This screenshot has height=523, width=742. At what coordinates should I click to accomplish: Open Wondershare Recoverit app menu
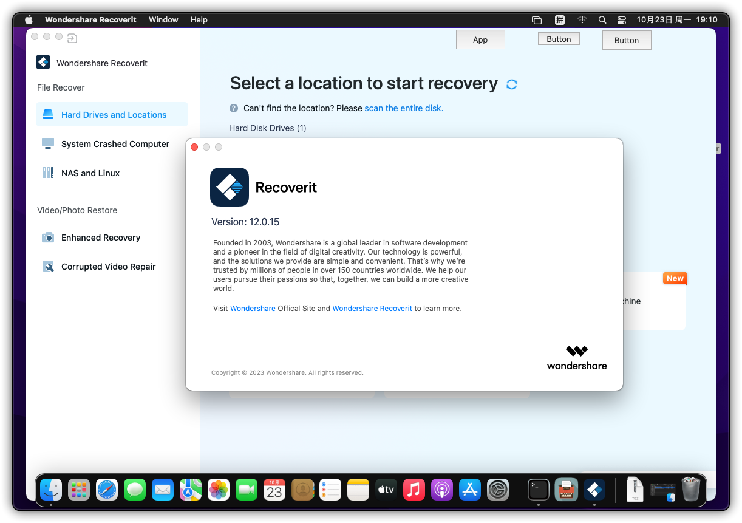click(x=90, y=19)
